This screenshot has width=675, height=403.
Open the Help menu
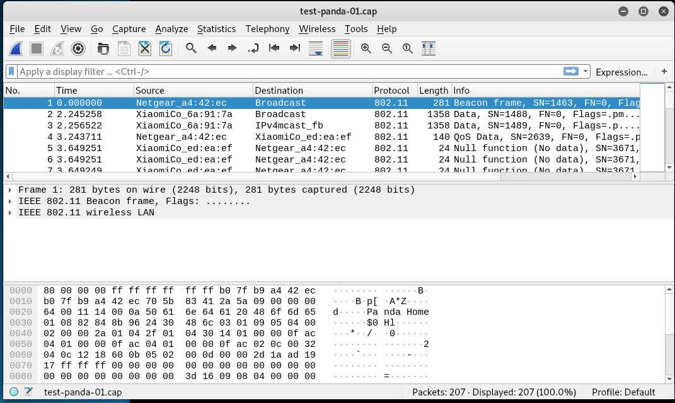386,29
